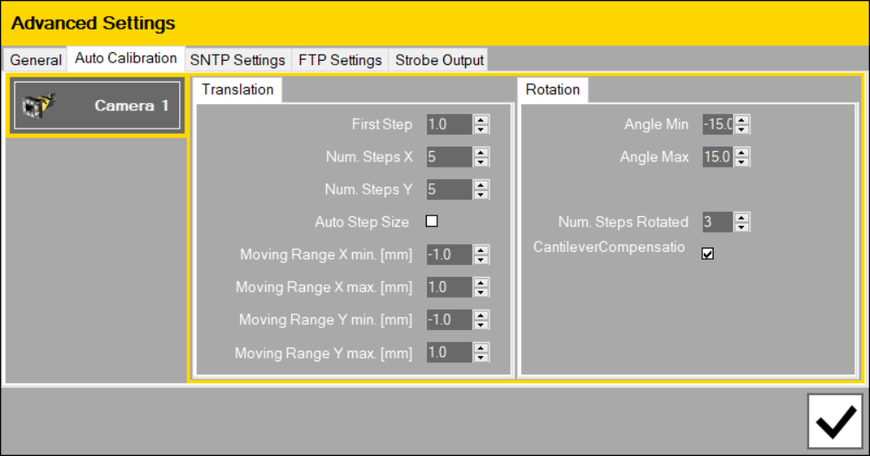Decrease Num. Steps X with down arrow
Viewport: 870px width, 456px height.
481,162
